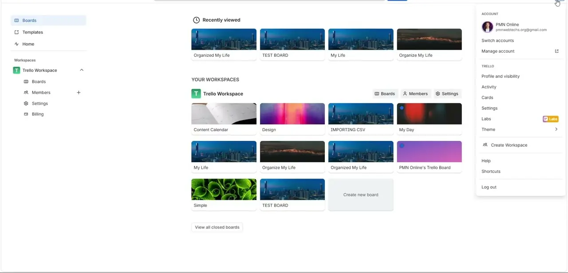
Task: Select Manage account menu entry
Action: coord(521,51)
